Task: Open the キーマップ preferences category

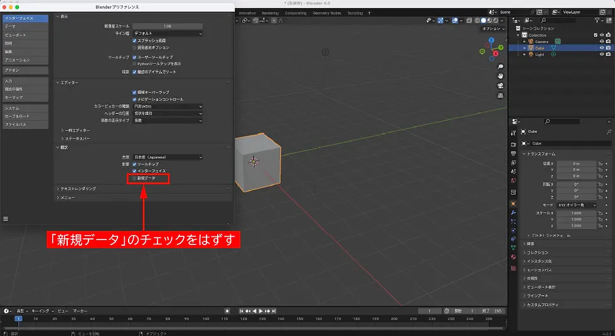Action: [x=25, y=97]
